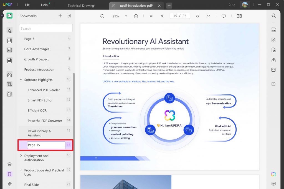The image size is (284, 189).
Task: Open the Search panel
Action: coord(273,15)
